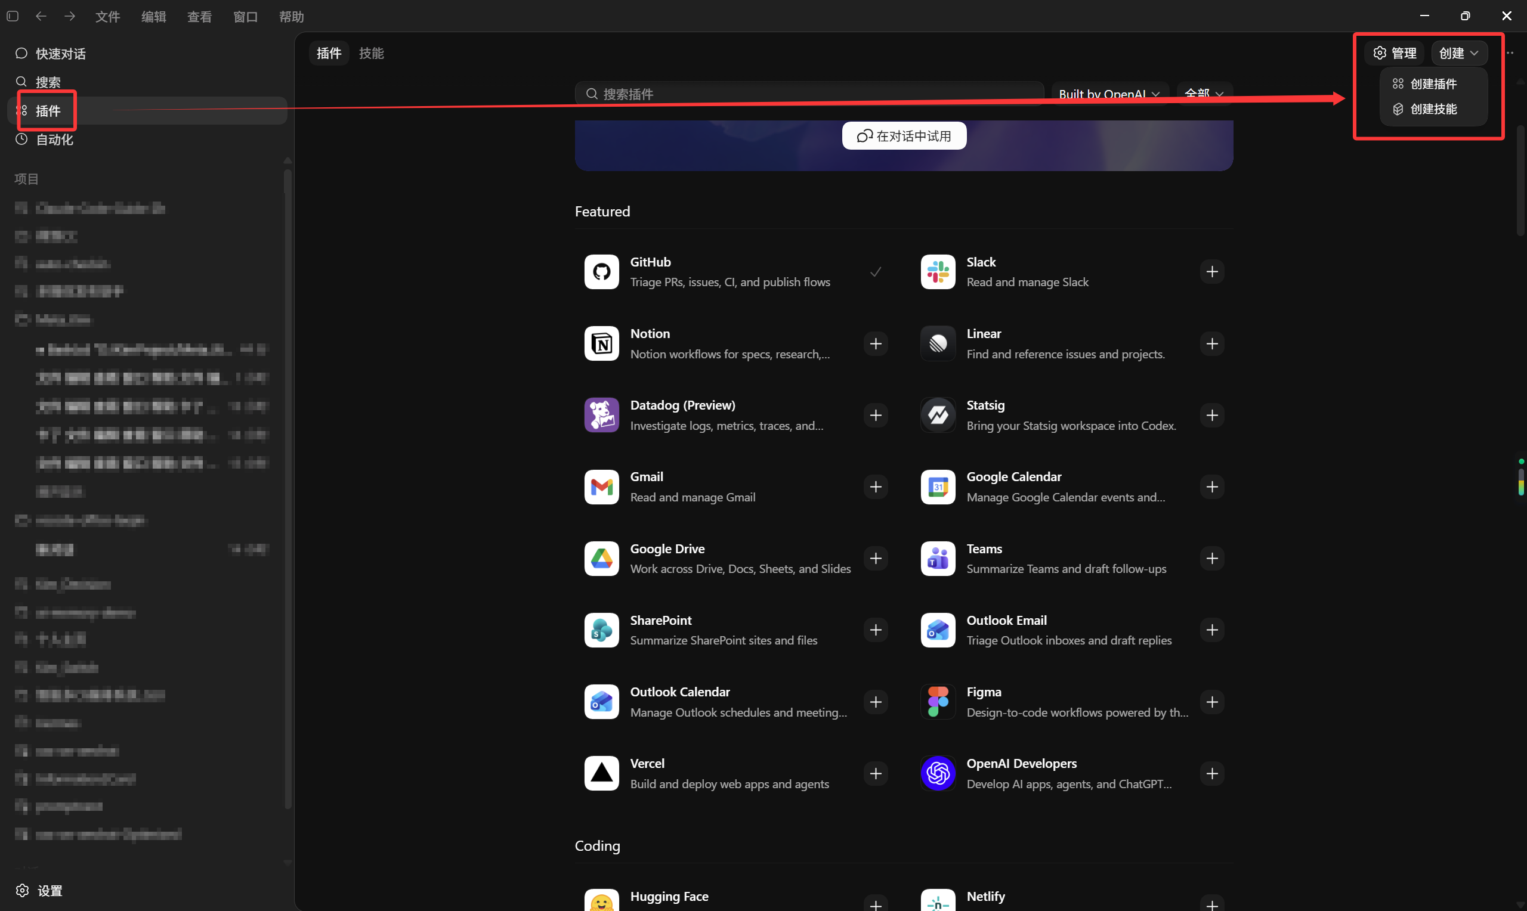This screenshot has height=911, width=1527.
Task: Add the Outlook Email plugin
Action: point(1212,630)
